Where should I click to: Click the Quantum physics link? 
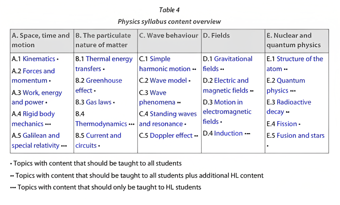tap(291, 81)
